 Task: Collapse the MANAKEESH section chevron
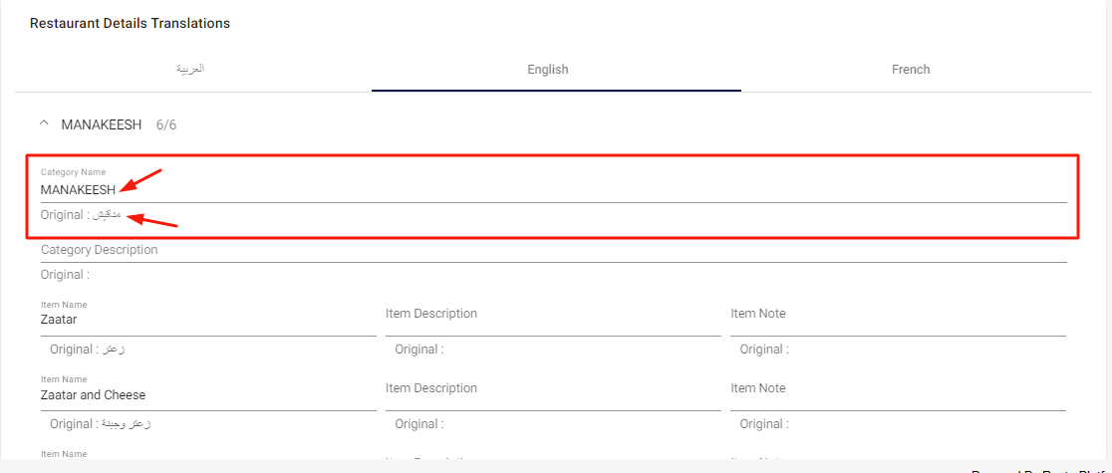[x=43, y=124]
